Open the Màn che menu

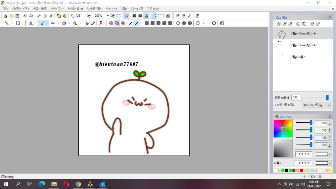tap(111, 9)
